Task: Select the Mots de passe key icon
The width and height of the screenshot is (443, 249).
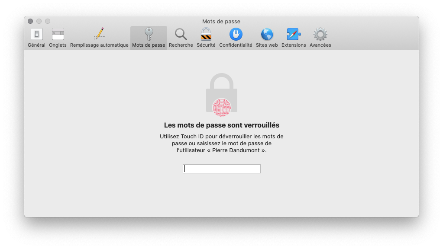Action: (149, 34)
